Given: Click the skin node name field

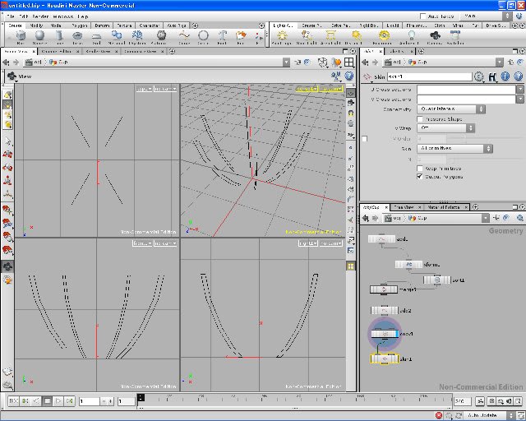Looking at the screenshot, I should [428, 76].
